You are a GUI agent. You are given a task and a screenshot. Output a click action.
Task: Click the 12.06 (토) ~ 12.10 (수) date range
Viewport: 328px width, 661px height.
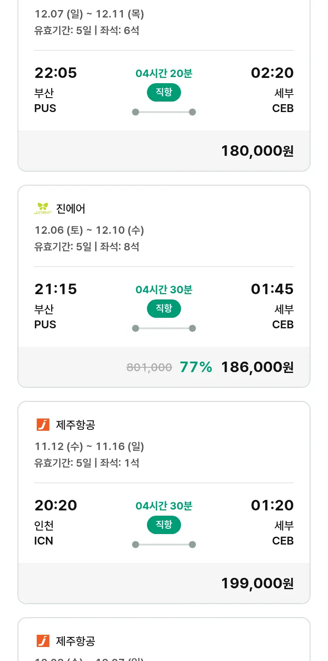(x=89, y=230)
